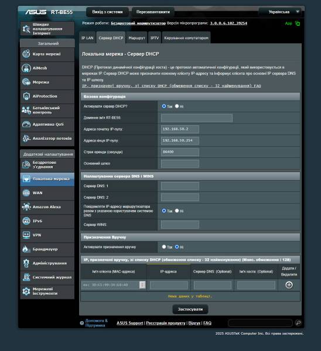The image size is (321, 351).
Task: Select Так to enable manual assignment
Action: pyautogui.click(x=164, y=247)
